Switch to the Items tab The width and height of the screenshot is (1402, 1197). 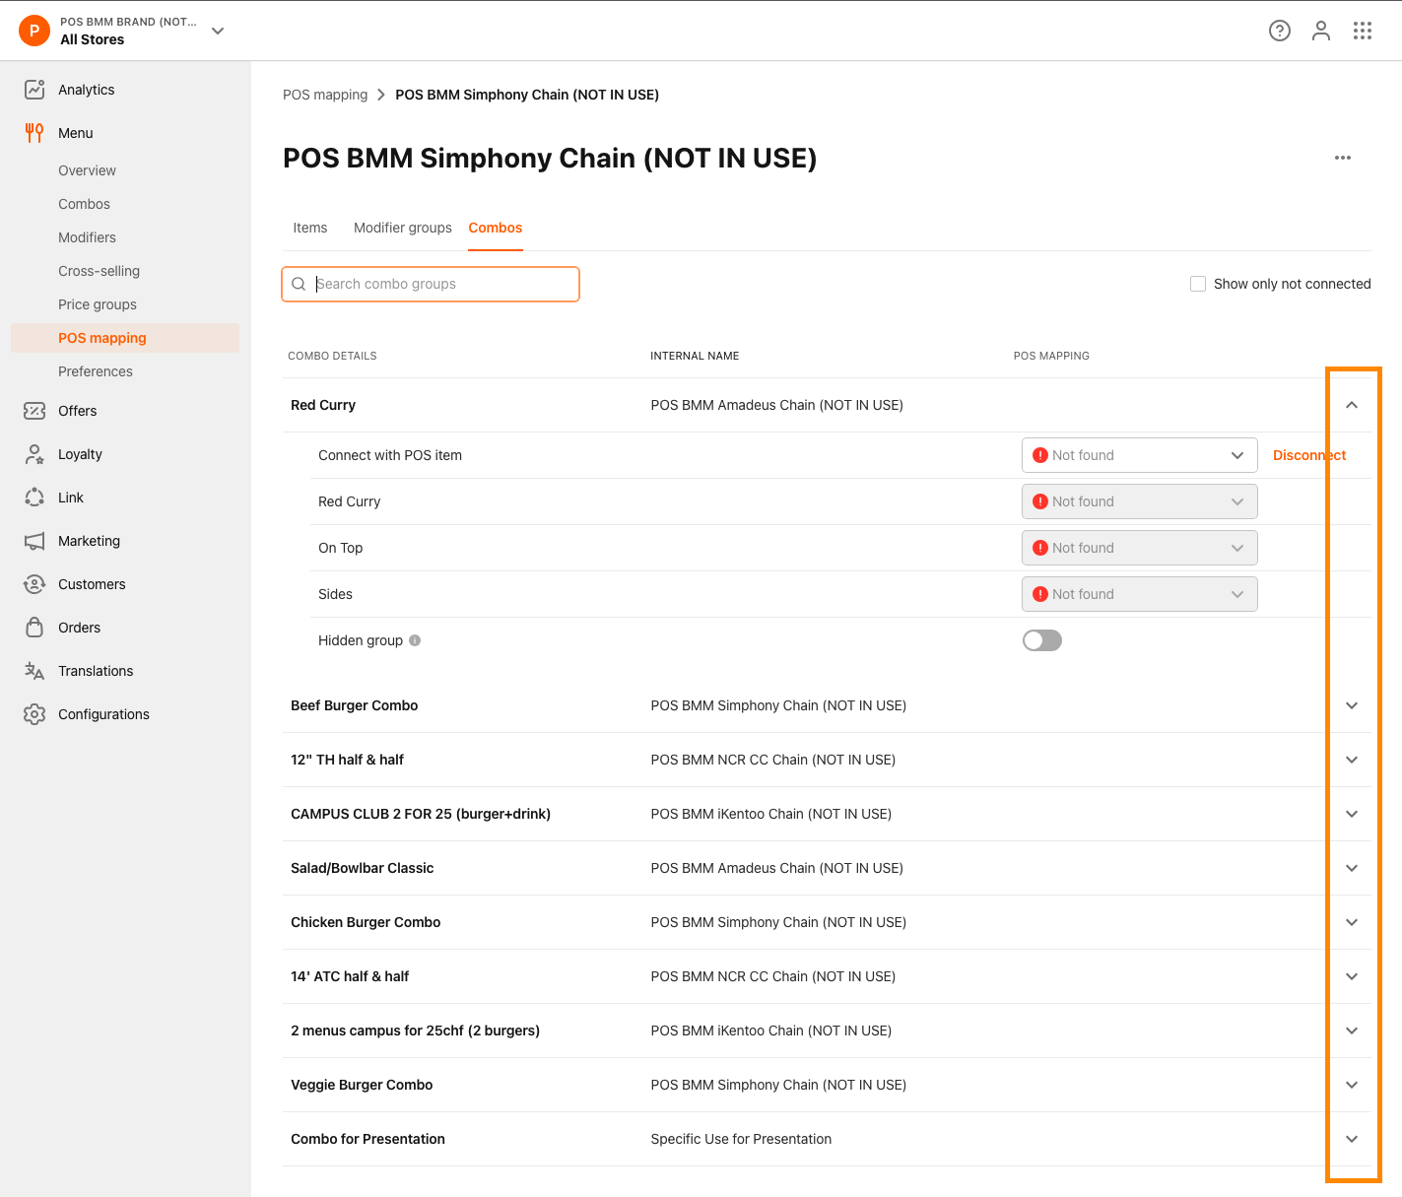[309, 228]
